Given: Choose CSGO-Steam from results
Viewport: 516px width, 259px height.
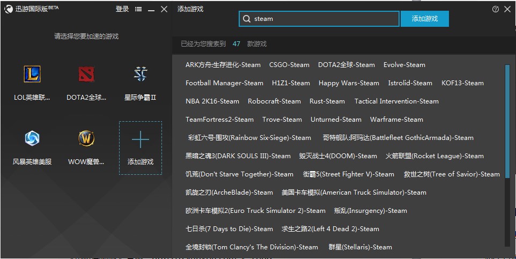Looking at the screenshot, I should pyautogui.click(x=289, y=65).
